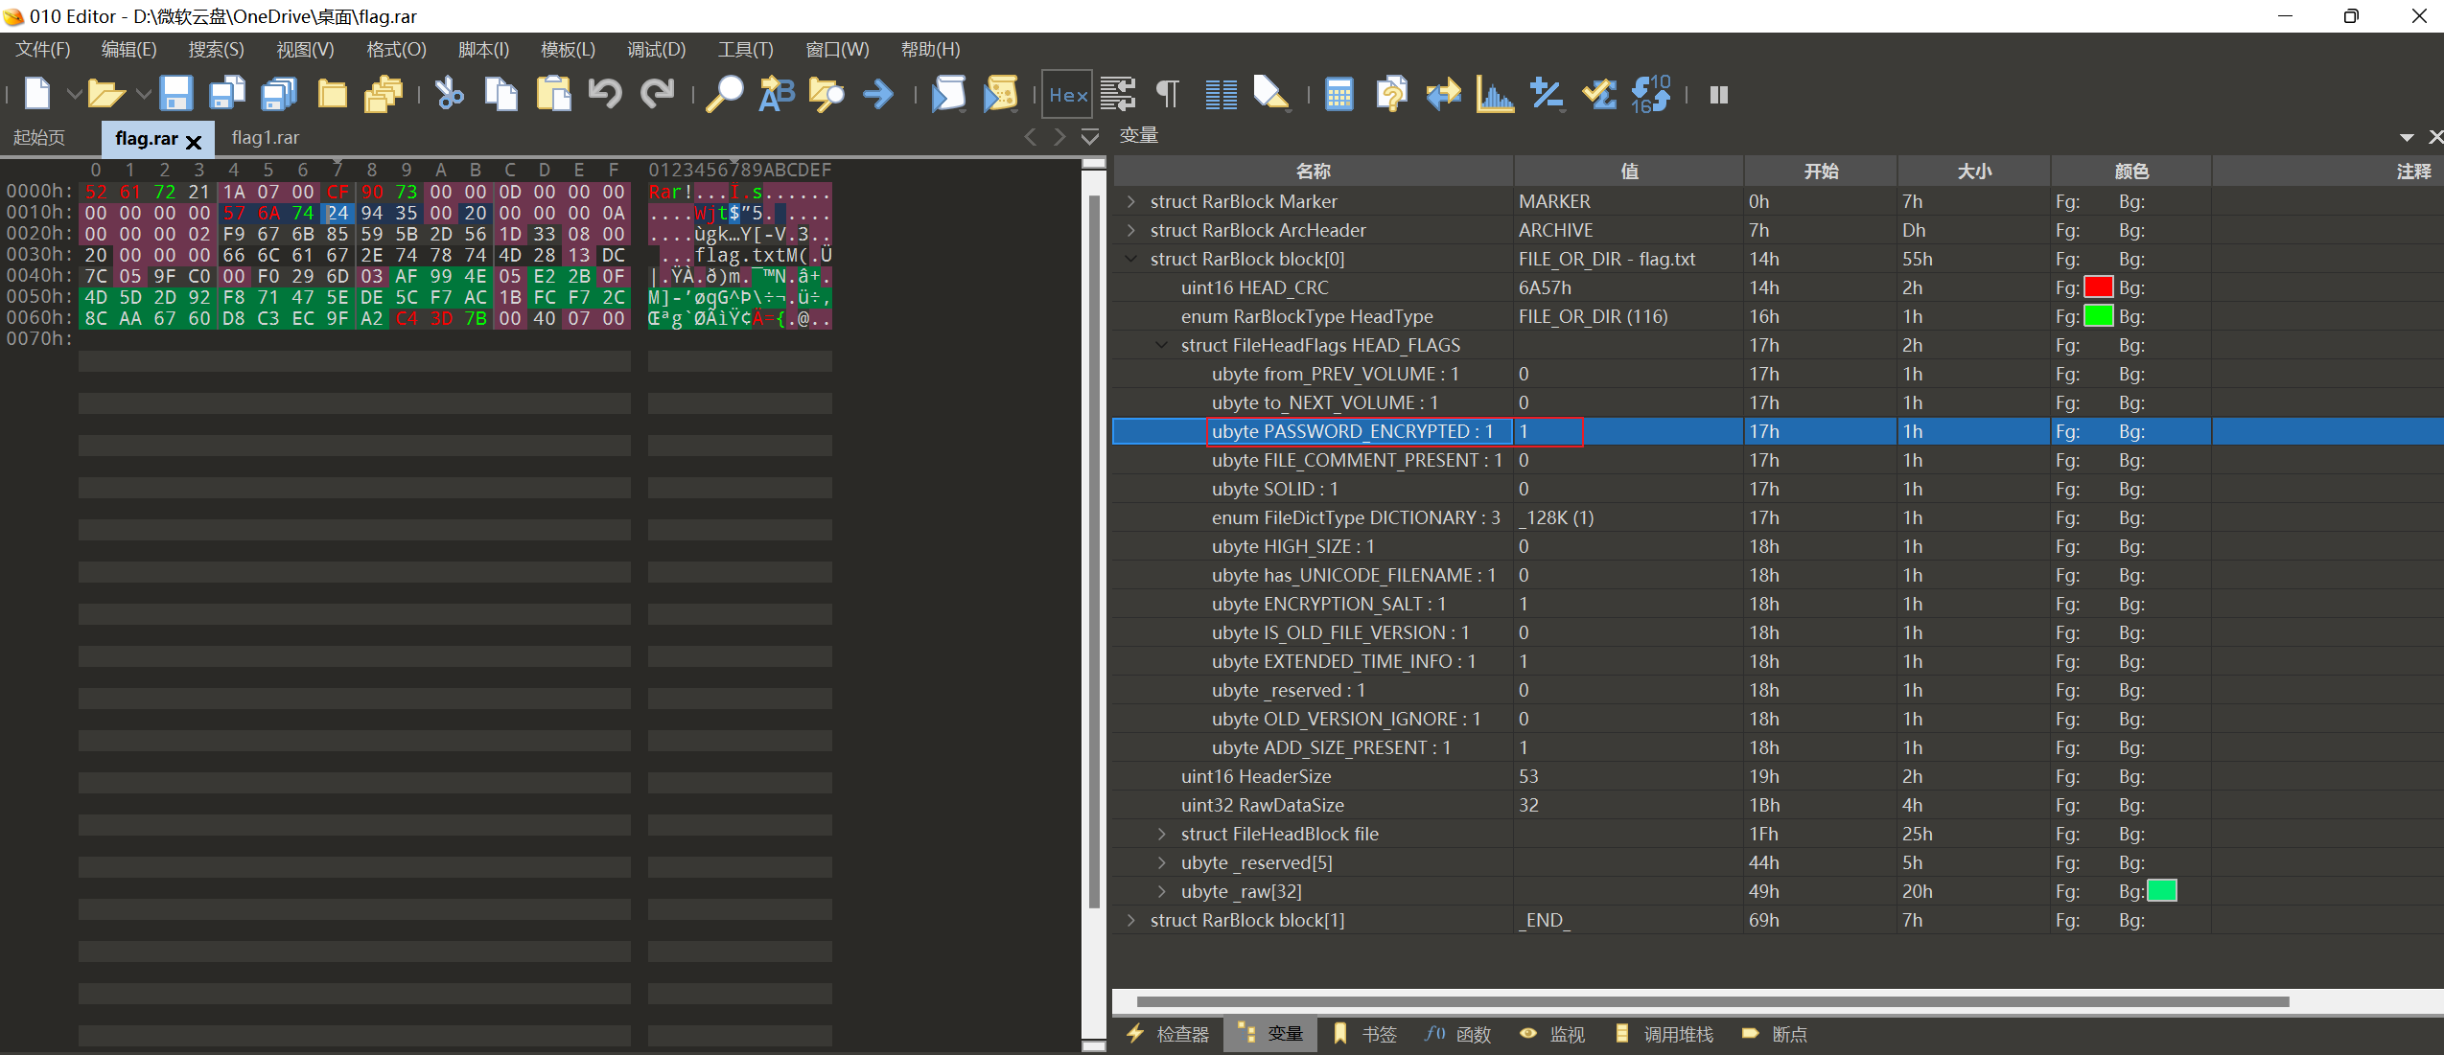The height and width of the screenshot is (1055, 2444).
Task: Open the Histogram tool icon
Action: (x=1494, y=94)
